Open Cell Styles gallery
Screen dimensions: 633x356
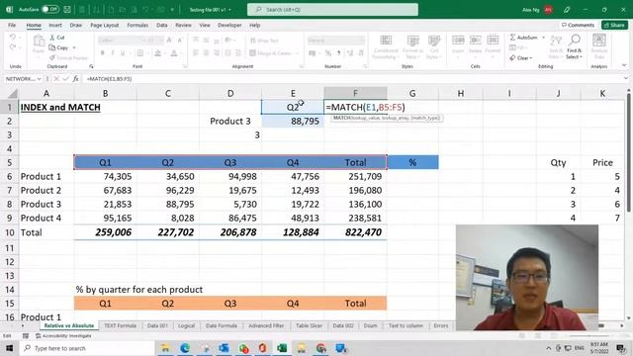coord(434,47)
